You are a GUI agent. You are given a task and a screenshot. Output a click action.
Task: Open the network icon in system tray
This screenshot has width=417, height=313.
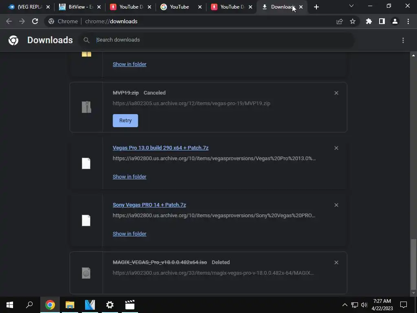point(355,305)
